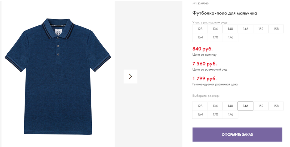The height and width of the screenshot is (147, 290).
Task: Click the next image arrow icon
Action: tap(130, 76)
